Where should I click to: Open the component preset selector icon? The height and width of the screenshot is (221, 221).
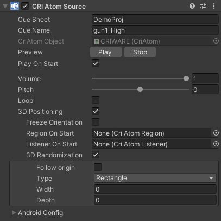pyautogui.click(x=203, y=6)
